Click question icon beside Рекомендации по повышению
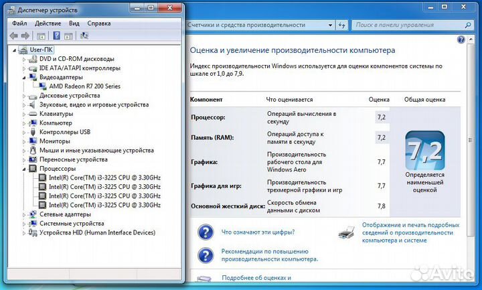Viewport: 482px width, 290px height. (x=206, y=255)
